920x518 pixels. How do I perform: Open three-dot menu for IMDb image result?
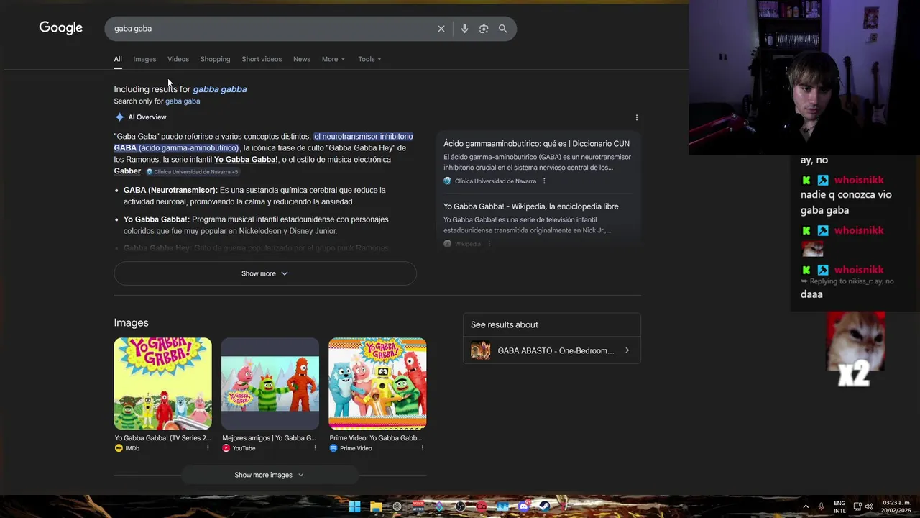(x=208, y=448)
